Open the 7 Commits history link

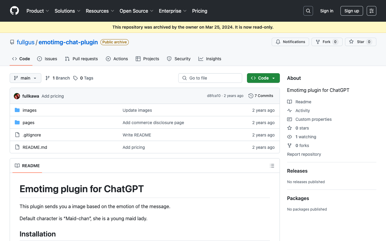pyautogui.click(x=261, y=96)
